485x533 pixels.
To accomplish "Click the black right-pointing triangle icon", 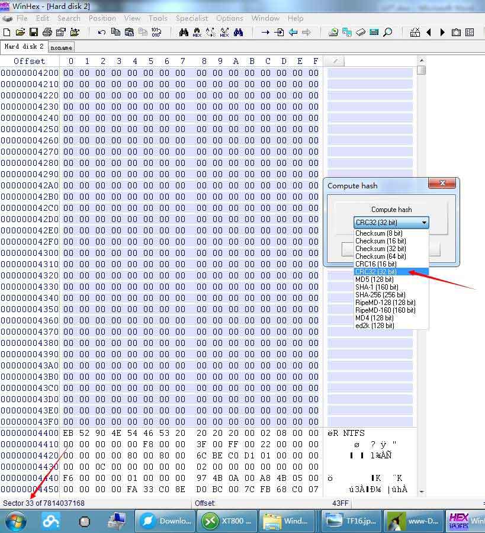I will (x=442, y=33).
